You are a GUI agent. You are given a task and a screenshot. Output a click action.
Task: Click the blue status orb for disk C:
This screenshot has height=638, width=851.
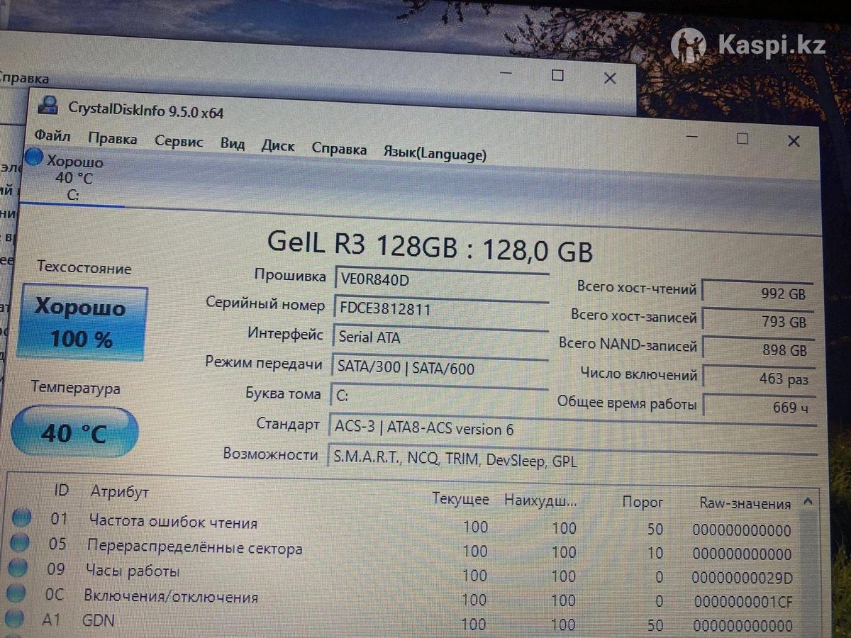click(33, 157)
